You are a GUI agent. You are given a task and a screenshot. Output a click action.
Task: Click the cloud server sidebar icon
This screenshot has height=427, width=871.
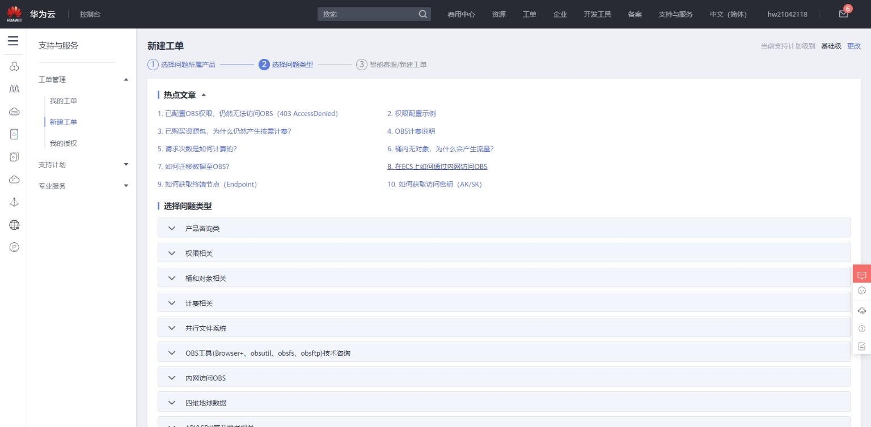[x=15, y=112]
